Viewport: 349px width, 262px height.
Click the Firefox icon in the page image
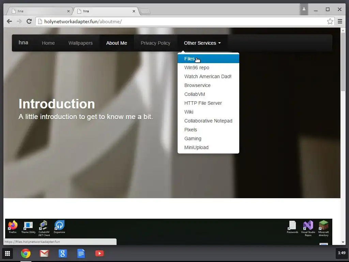13,227
